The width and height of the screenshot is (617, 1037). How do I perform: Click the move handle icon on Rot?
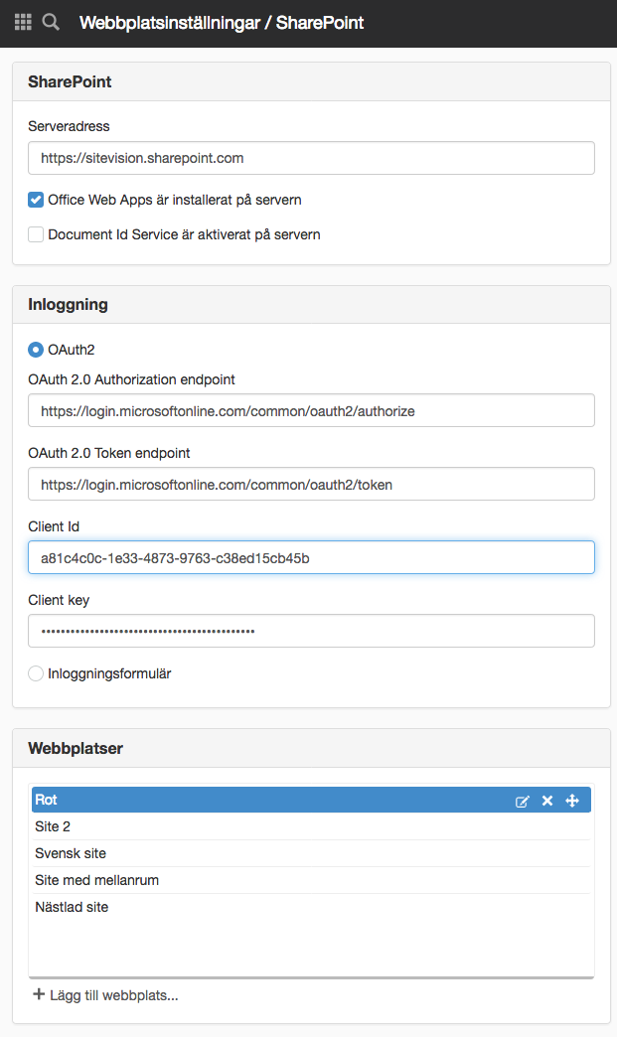click(572, 801)
